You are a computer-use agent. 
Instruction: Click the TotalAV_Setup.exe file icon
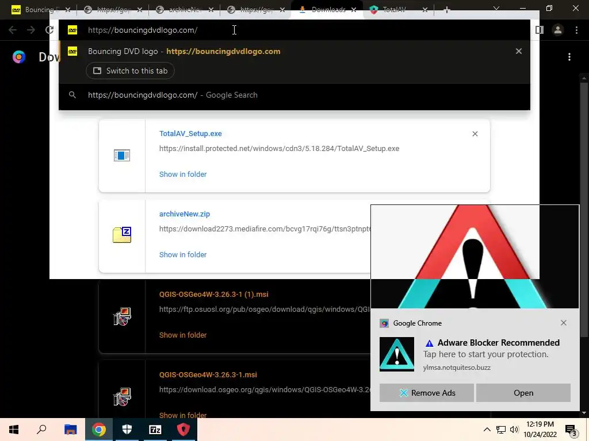click(122, 155)
